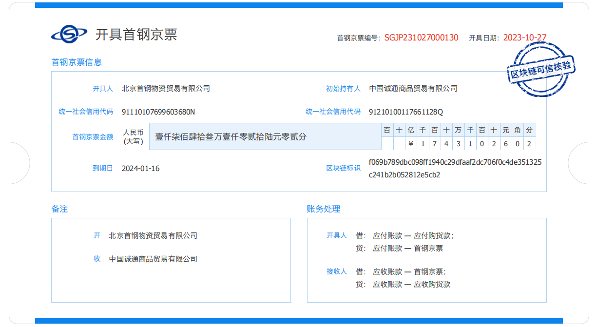The image size is (597, 327).
Task: Click the 开具日期 label
Action: (484, 38)
